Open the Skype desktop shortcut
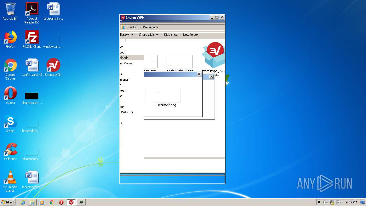366x206 pixels. coord(10,124)
